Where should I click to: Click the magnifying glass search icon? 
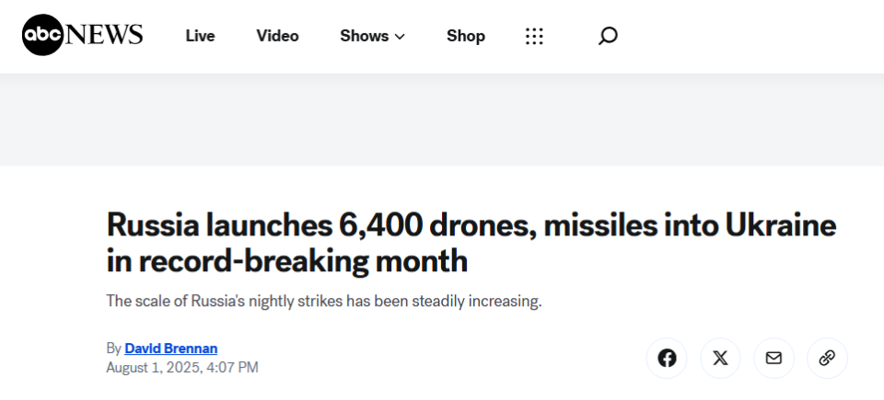pyautogui.click(x=608, y=36)
